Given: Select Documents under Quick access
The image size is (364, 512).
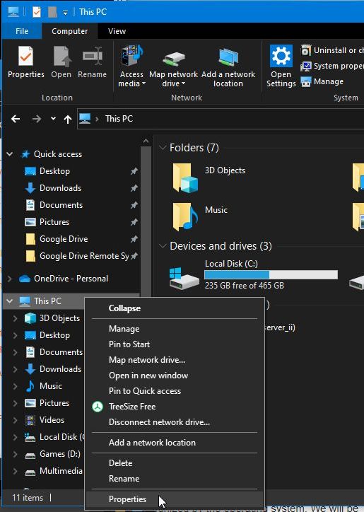Looking at the screenshot, I should click(x=61, y=205).
